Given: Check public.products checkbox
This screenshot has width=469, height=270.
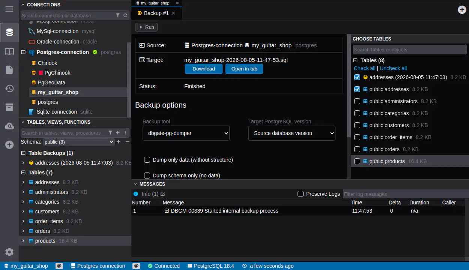Looking at the screenshot, I should click(x=357, y=161).
